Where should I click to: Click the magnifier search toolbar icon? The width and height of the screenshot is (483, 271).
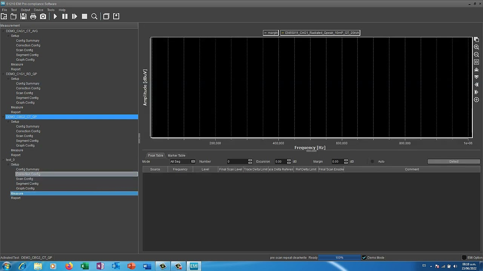(94, 16)
